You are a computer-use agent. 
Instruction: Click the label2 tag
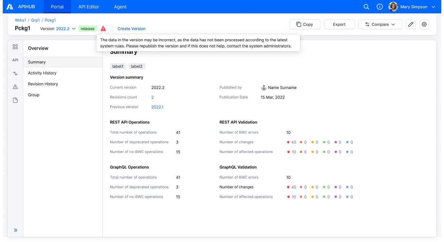[x=137, y=66]
